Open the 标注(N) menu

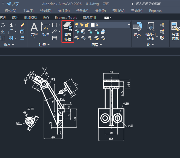point(64,11)
